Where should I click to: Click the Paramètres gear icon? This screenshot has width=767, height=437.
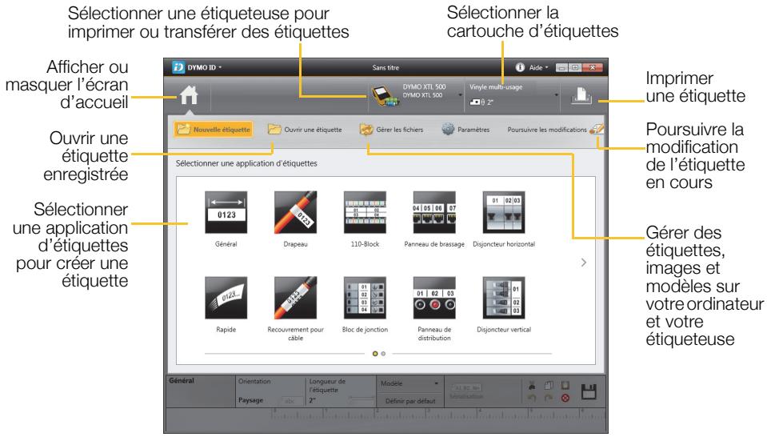(x=448, y=129)
